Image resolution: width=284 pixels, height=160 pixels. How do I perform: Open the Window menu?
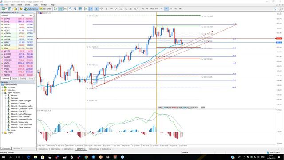pos(44,5)
